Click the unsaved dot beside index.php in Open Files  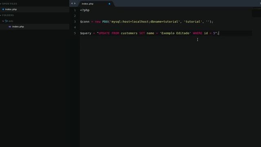[x=3, y=9]
